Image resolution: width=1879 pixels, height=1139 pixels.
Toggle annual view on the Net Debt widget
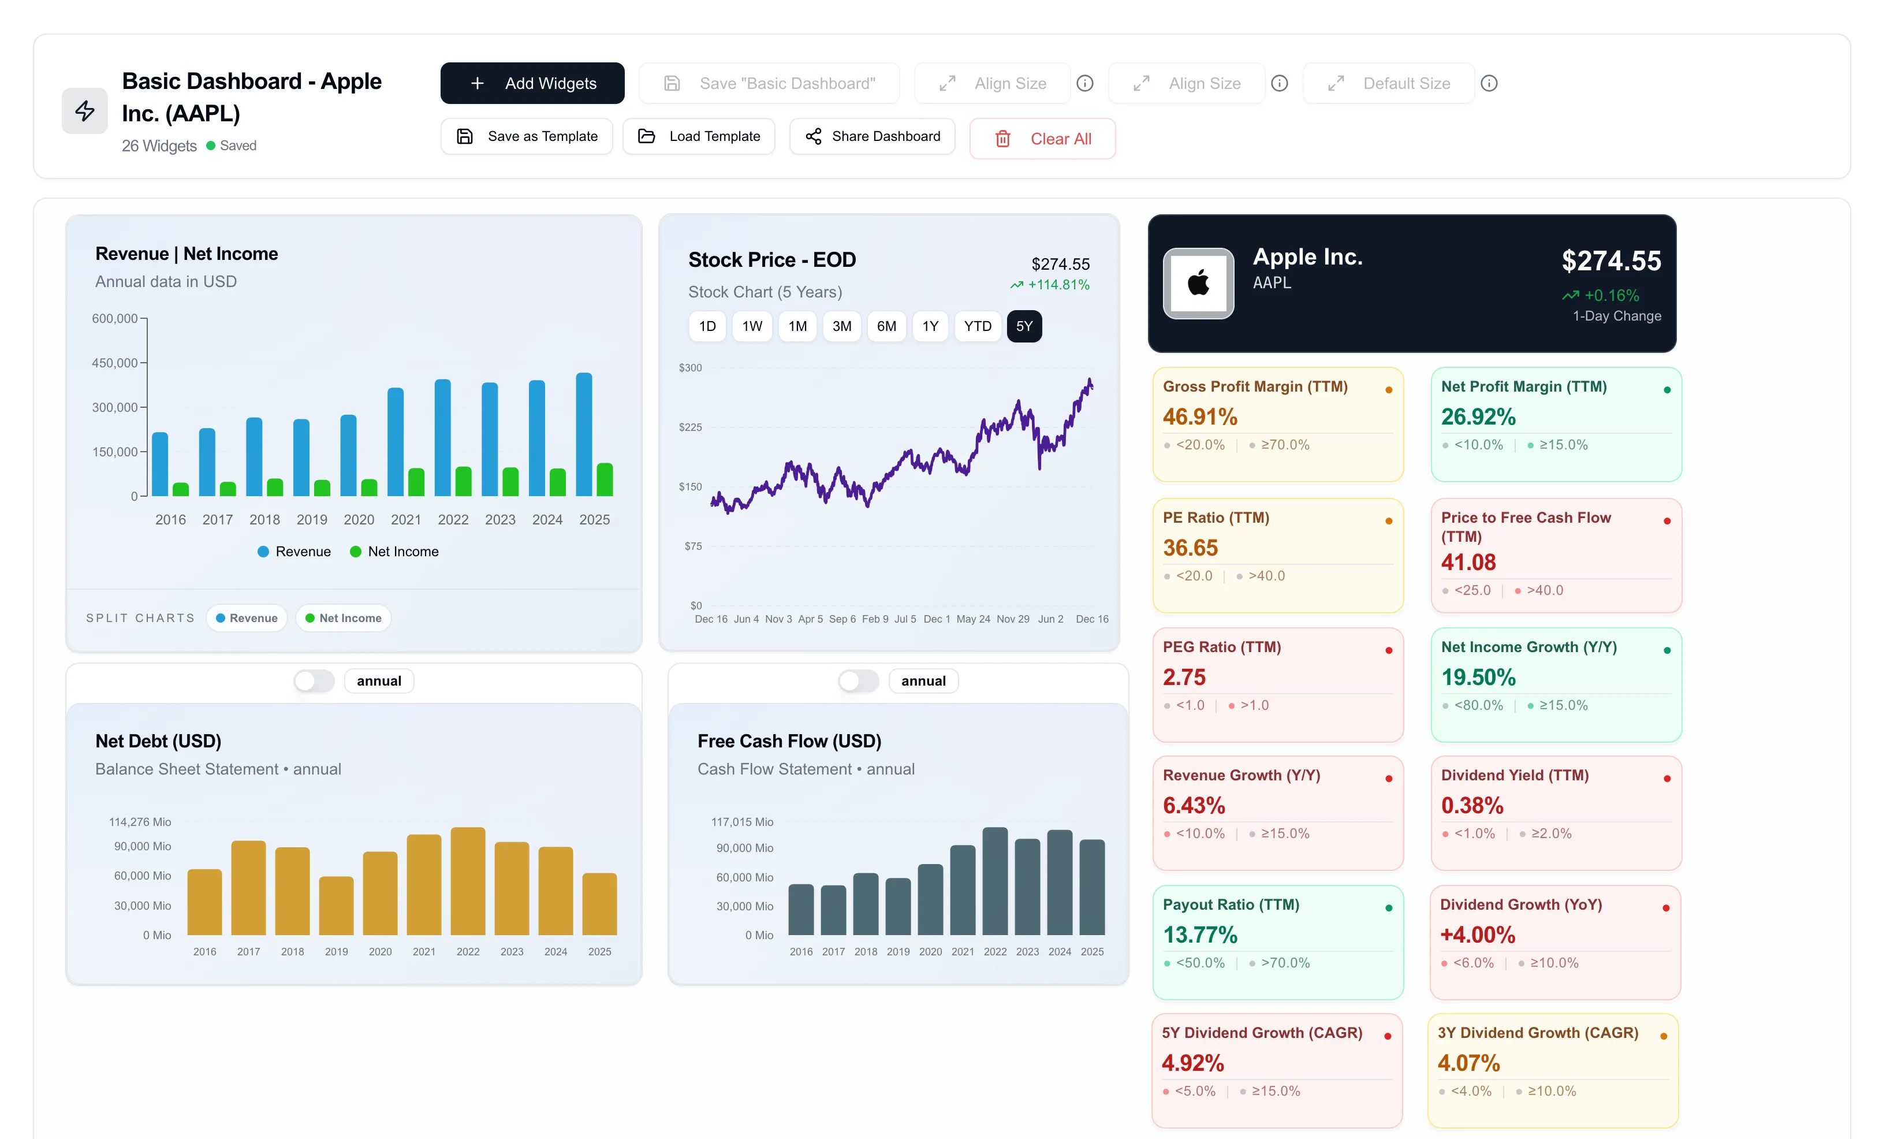point(314,680)
